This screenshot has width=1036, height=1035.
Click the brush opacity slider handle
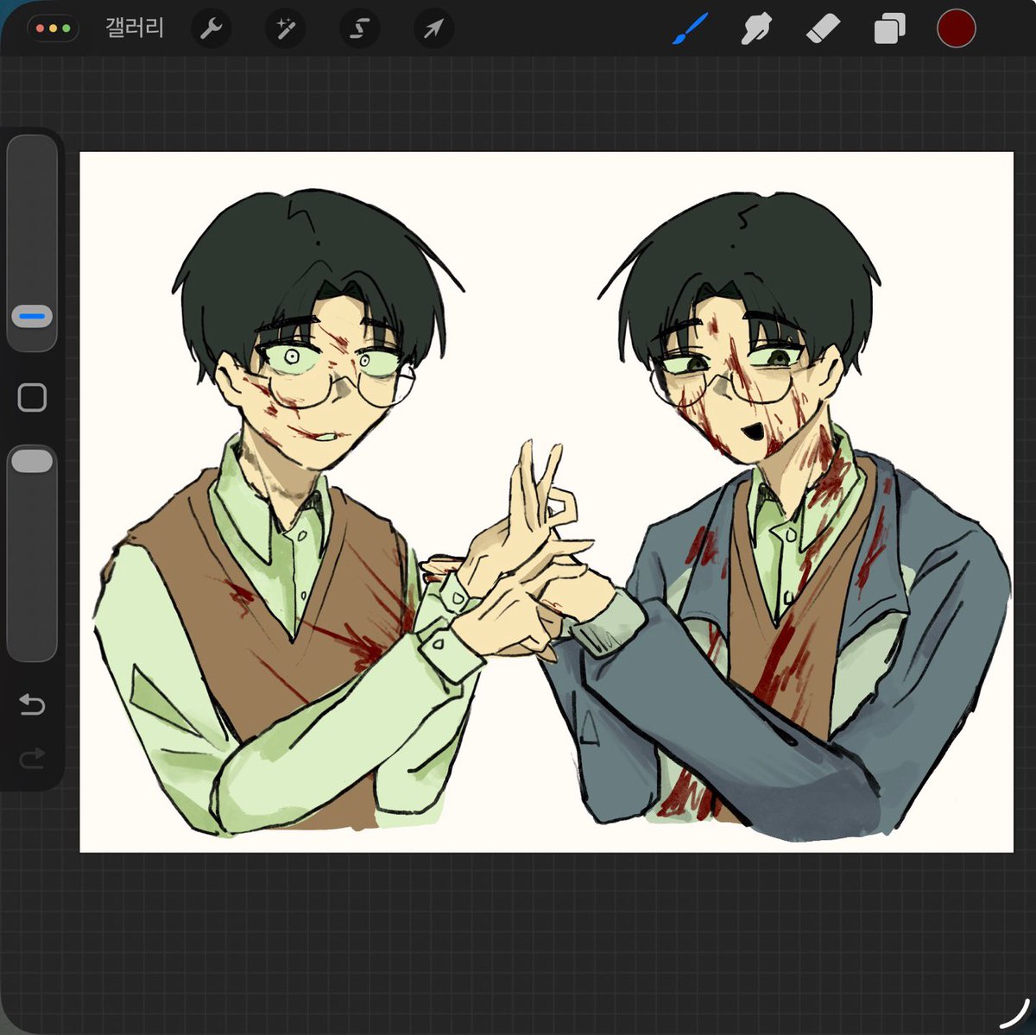pos(32,461)
